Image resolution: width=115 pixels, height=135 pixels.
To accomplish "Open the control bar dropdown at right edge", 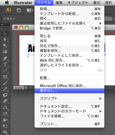I will click(x=114, y=19).
